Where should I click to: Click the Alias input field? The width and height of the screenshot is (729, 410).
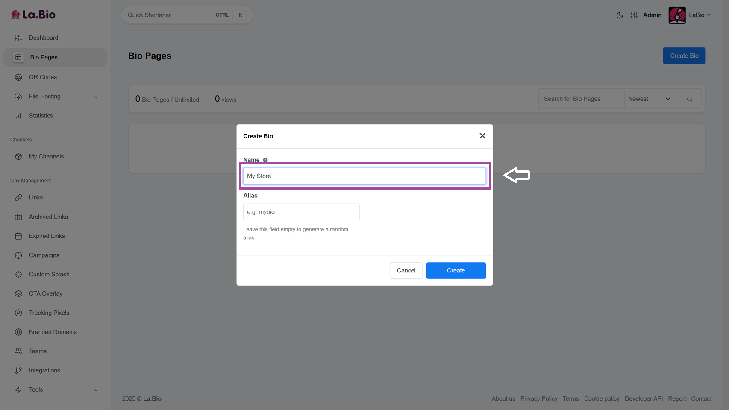(301, 212)
